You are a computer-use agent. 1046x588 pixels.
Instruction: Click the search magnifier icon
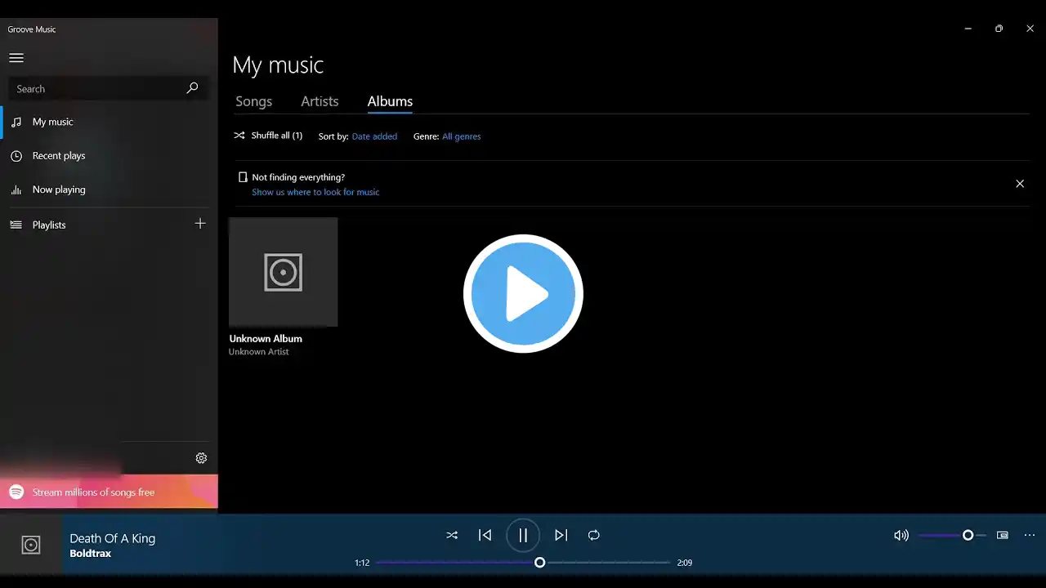[x=192, y=88]
